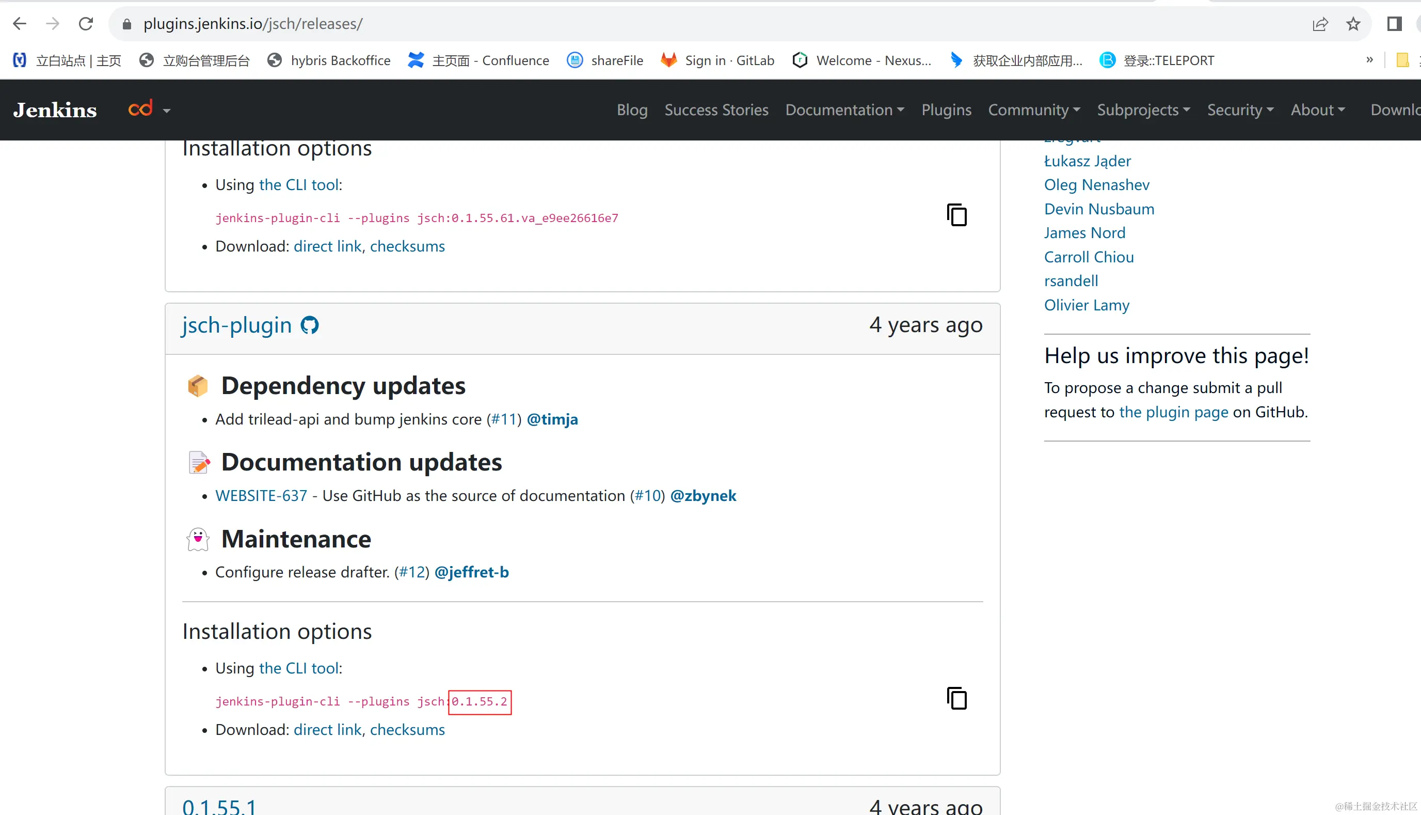Open rsandell contributor link

(x=1071, y=281)
